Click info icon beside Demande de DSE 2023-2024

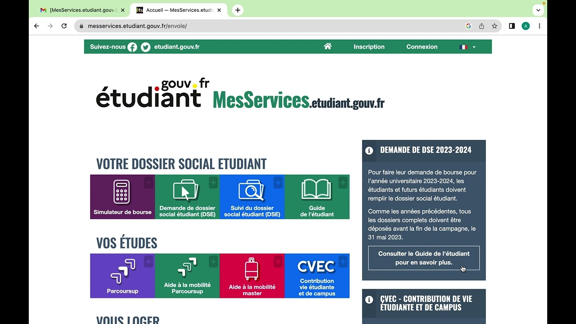point(369,151)
